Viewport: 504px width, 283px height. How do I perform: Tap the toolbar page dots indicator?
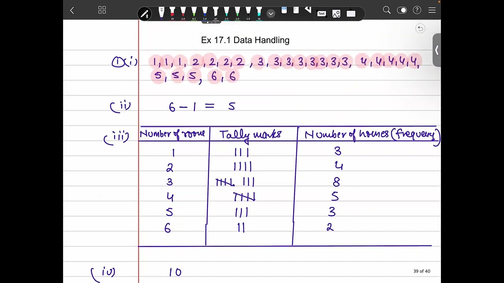pos(211,22)
